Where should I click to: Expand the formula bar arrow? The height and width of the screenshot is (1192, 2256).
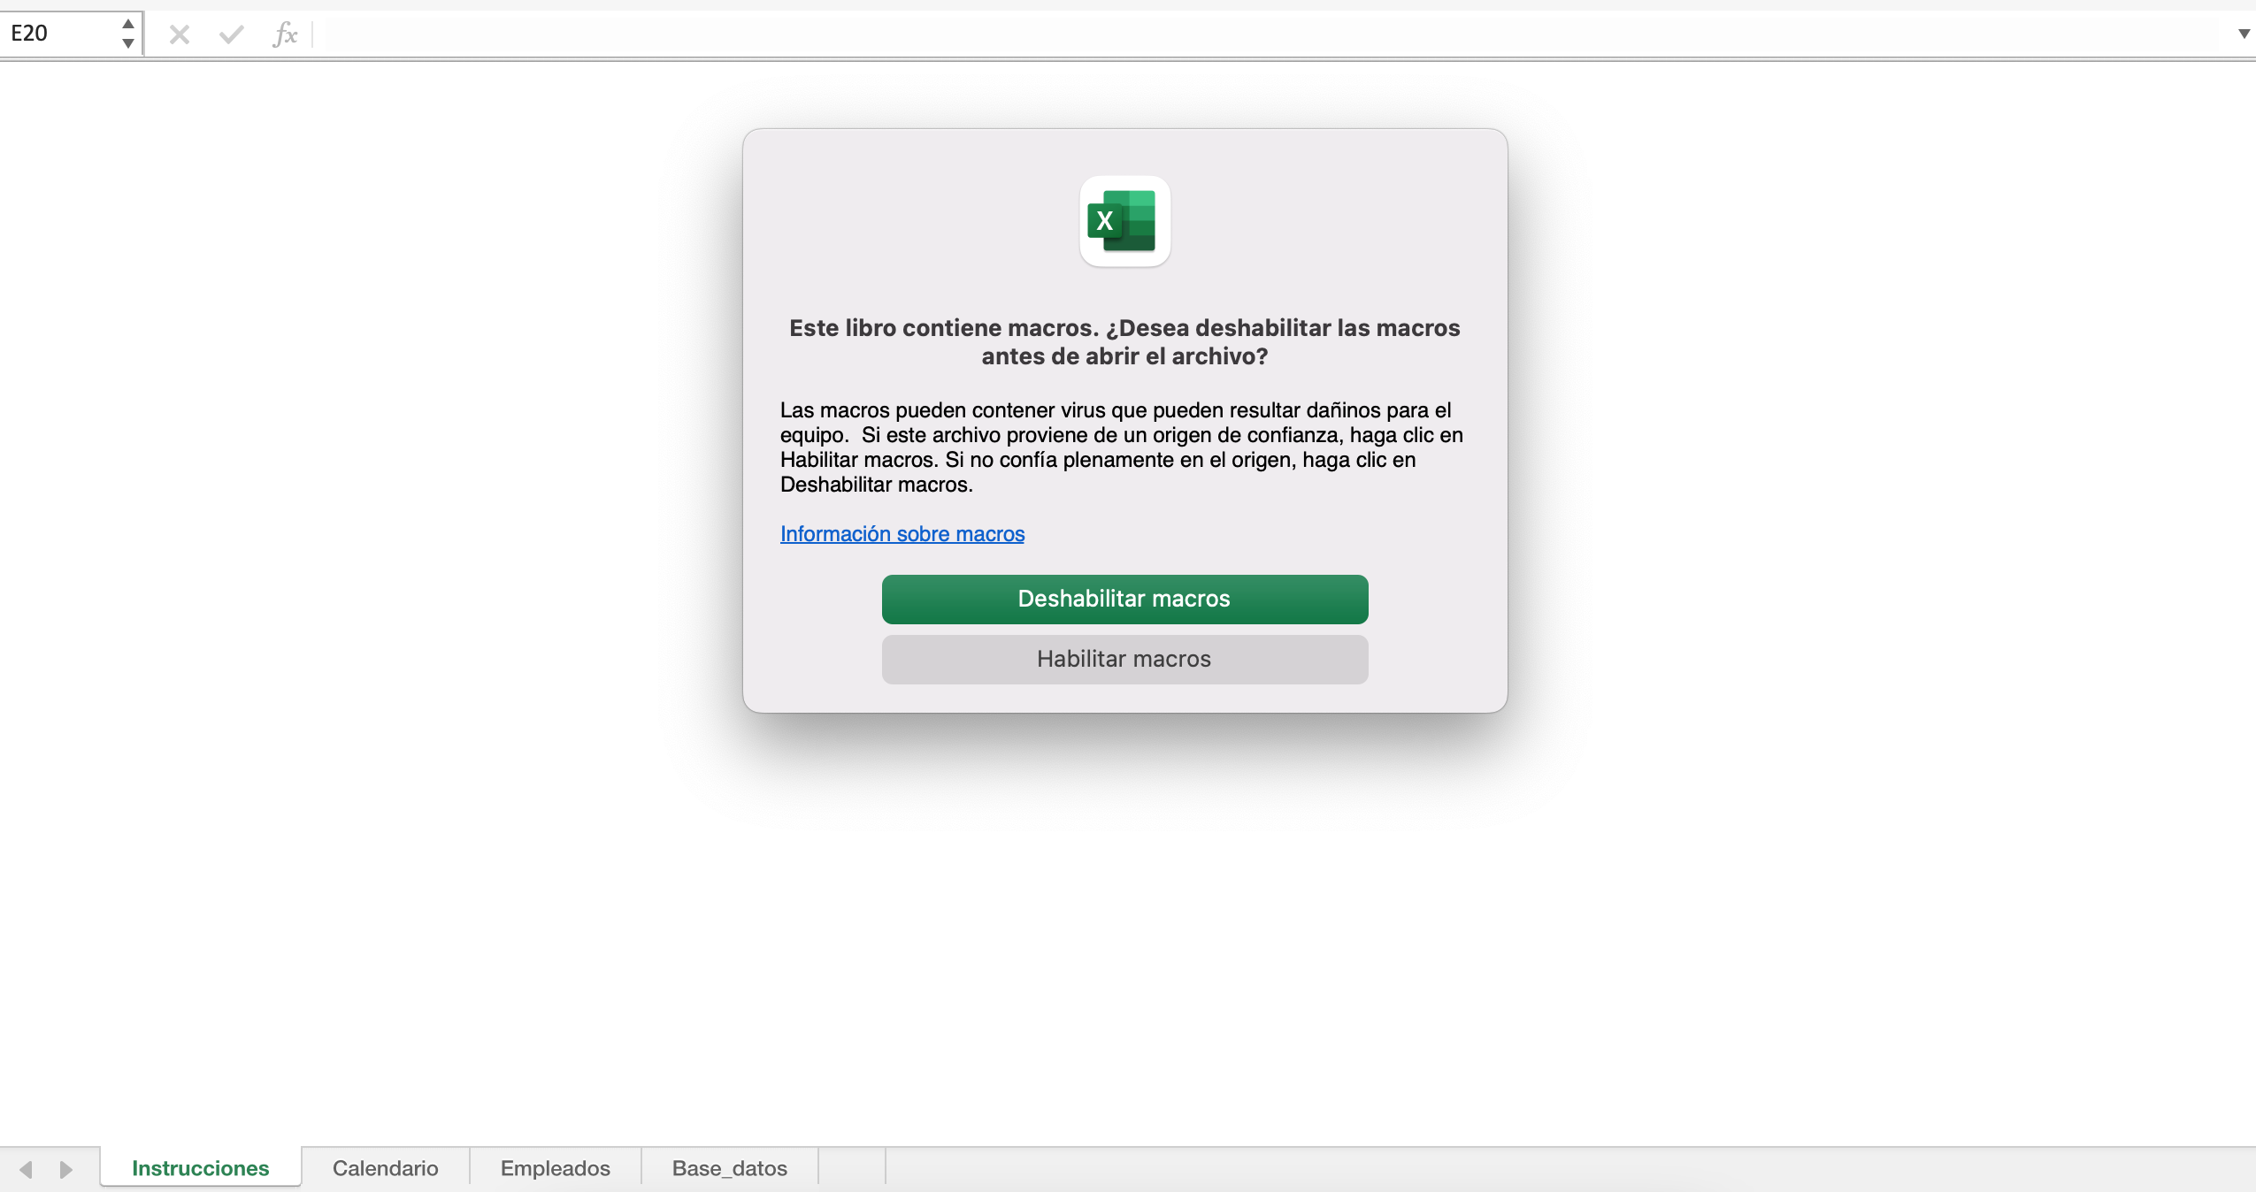tap(2244, 34)
